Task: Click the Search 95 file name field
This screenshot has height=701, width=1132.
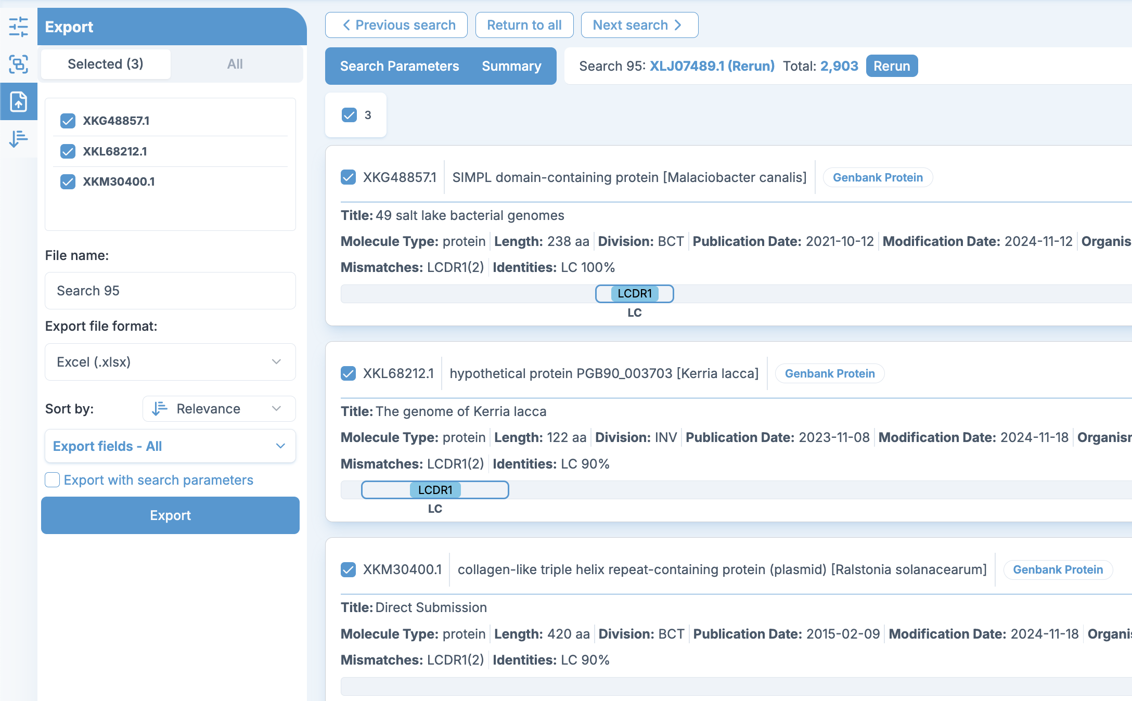Action: pos(170,291)
